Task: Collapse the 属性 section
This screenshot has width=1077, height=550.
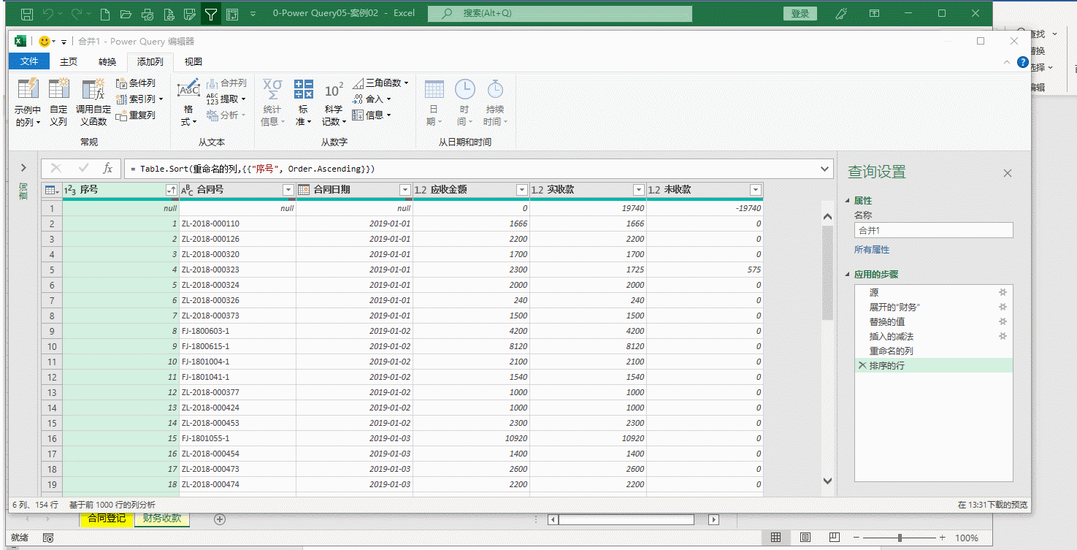Action: 848,201
